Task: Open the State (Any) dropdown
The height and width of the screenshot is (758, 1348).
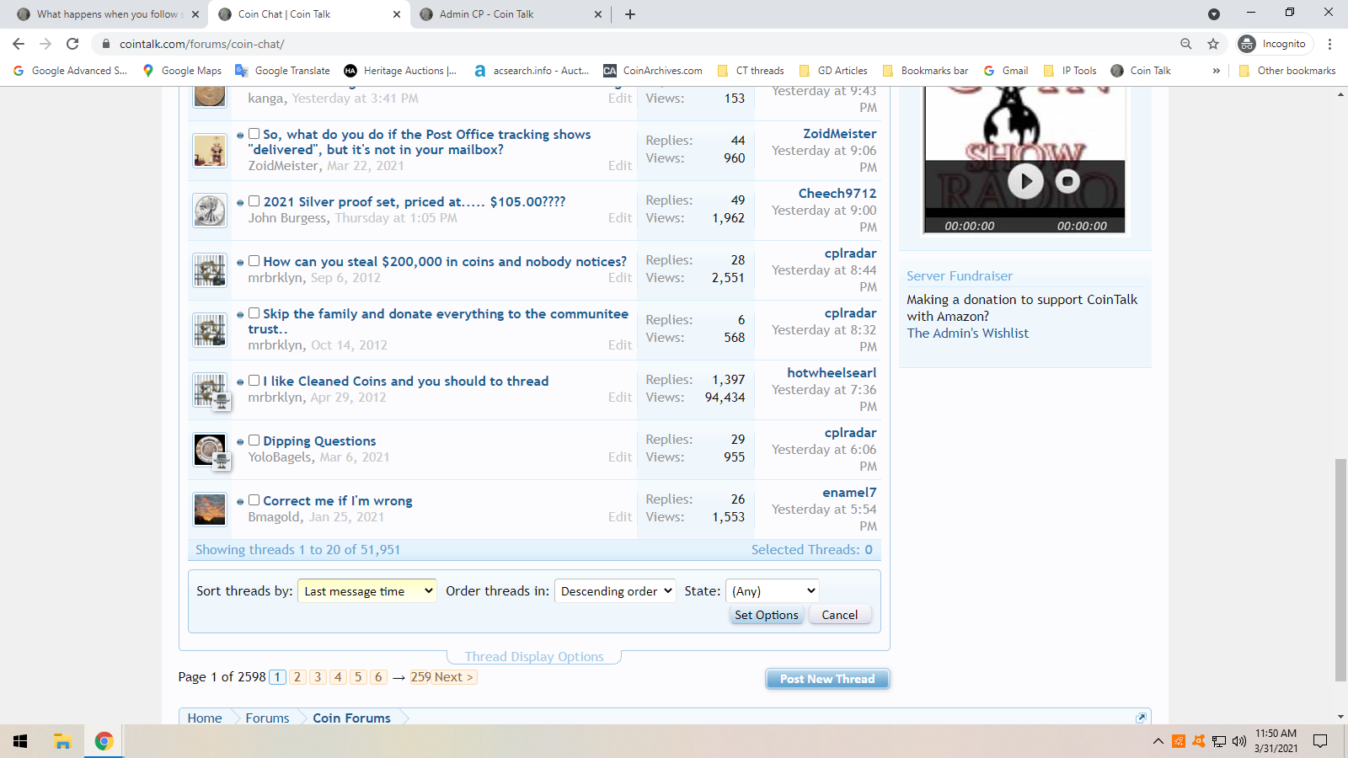Action: (x=772, y=591)
